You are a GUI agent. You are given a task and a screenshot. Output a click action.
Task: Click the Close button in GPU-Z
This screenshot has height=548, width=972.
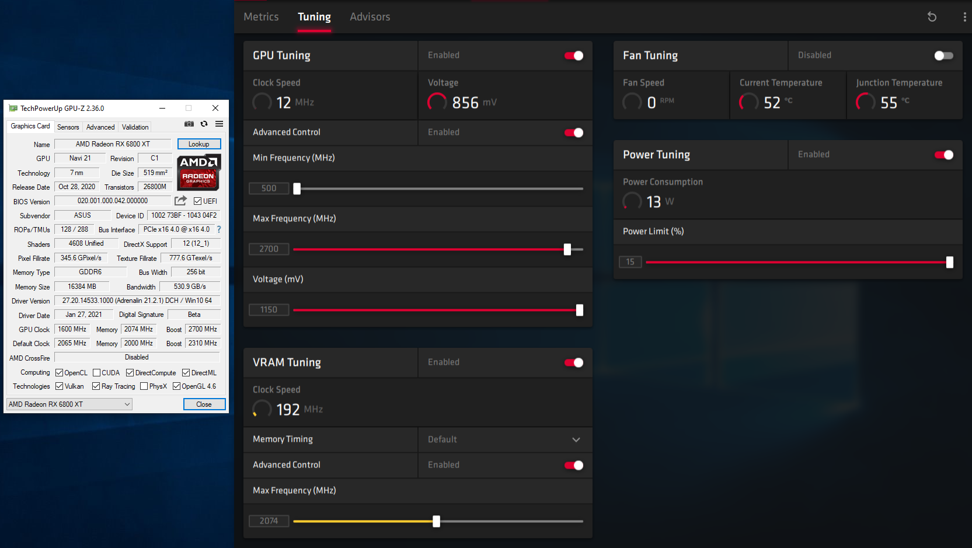click(x=204, y=404)
